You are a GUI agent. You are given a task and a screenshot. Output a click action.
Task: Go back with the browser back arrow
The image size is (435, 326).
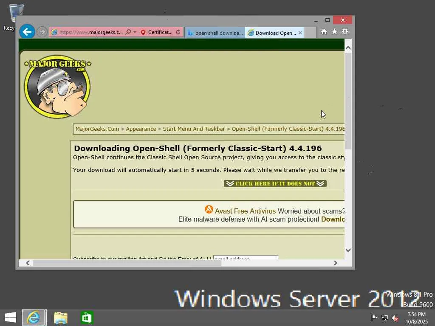coord(27,32)
